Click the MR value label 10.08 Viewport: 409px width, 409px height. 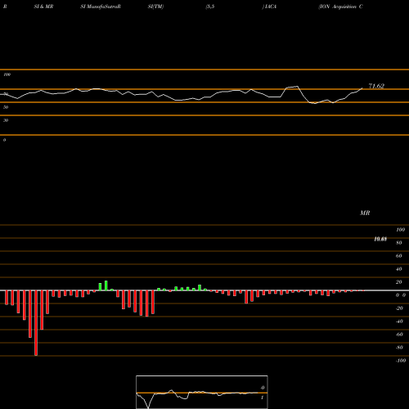pos(380,239)
